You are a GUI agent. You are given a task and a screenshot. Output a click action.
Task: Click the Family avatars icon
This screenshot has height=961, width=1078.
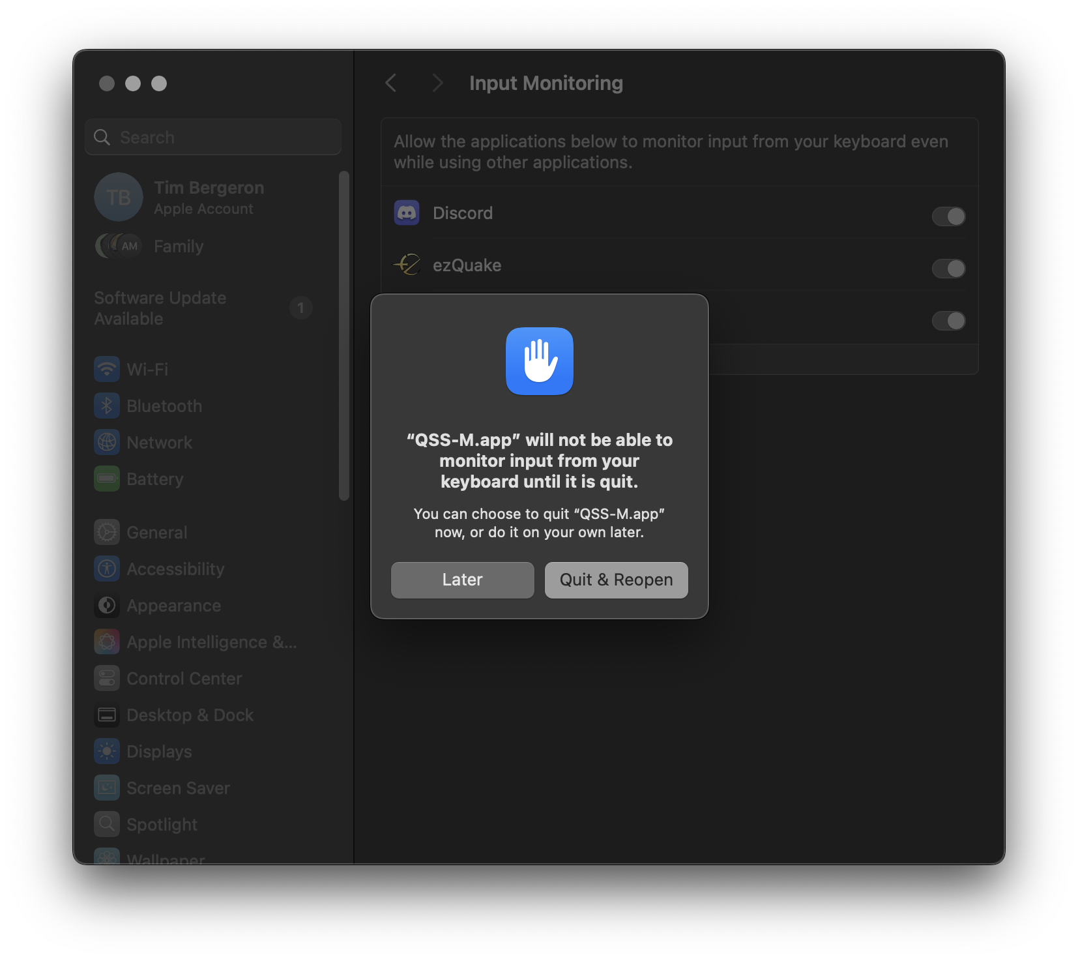(x=119, y=246)
